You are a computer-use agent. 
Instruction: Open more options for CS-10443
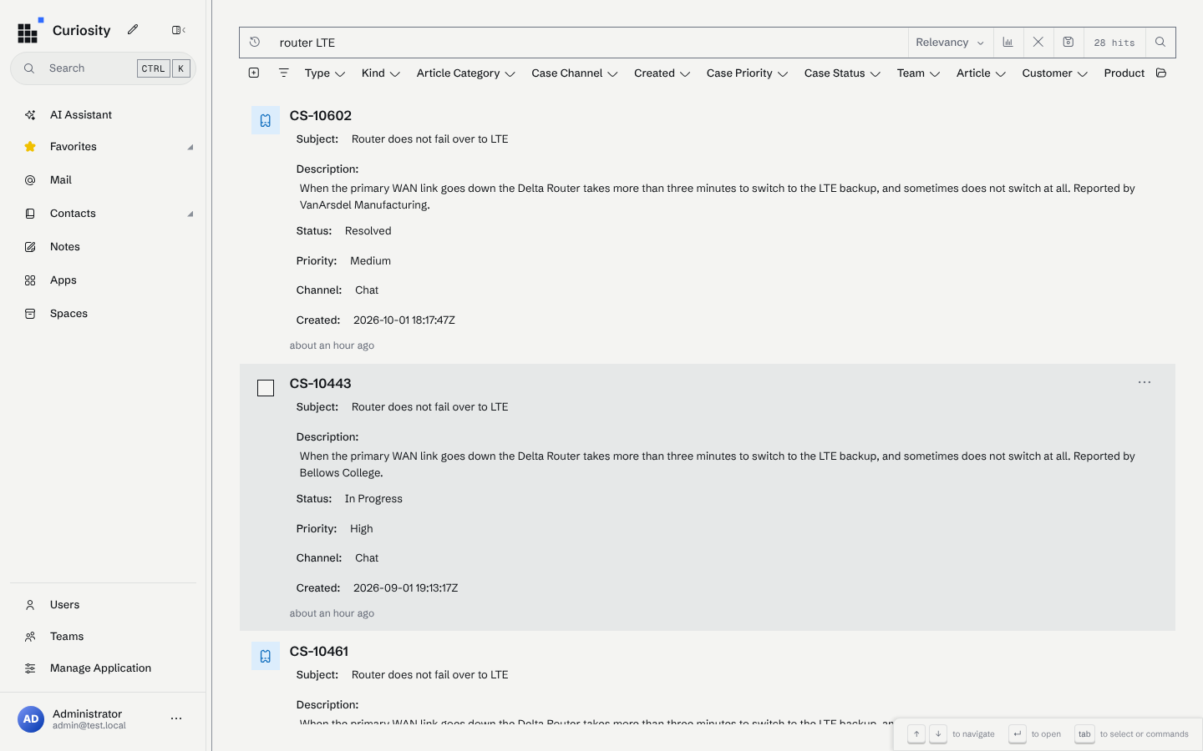(1145, 382)
